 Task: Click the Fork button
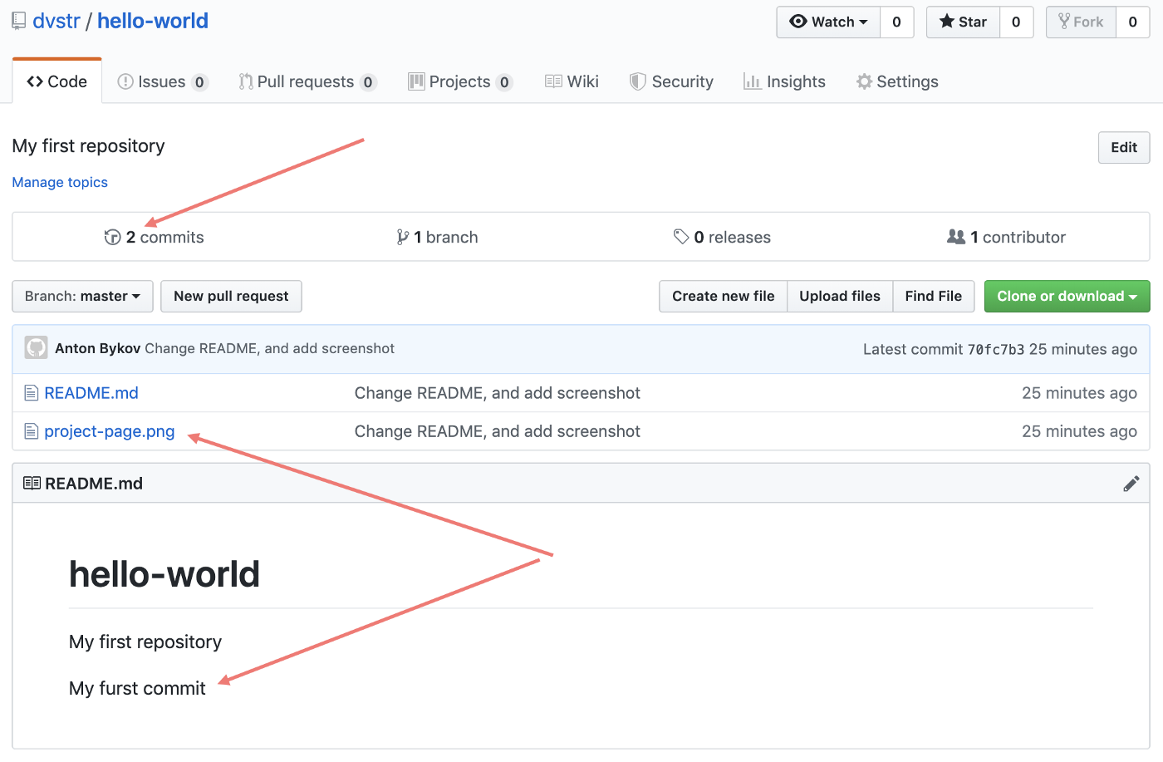tap(1081, 22)
